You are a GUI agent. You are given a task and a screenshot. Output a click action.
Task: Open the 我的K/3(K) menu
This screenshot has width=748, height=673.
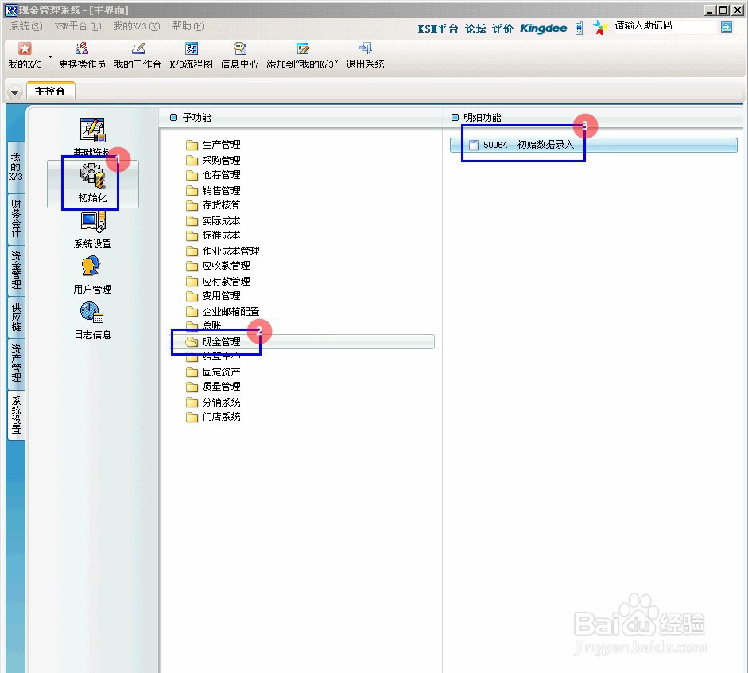click(x=137, y=26)
